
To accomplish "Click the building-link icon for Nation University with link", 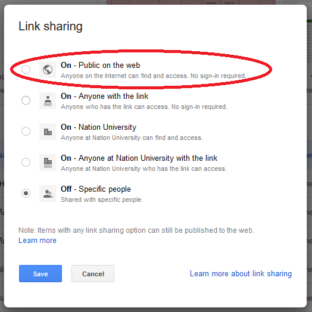I will 48,163.
